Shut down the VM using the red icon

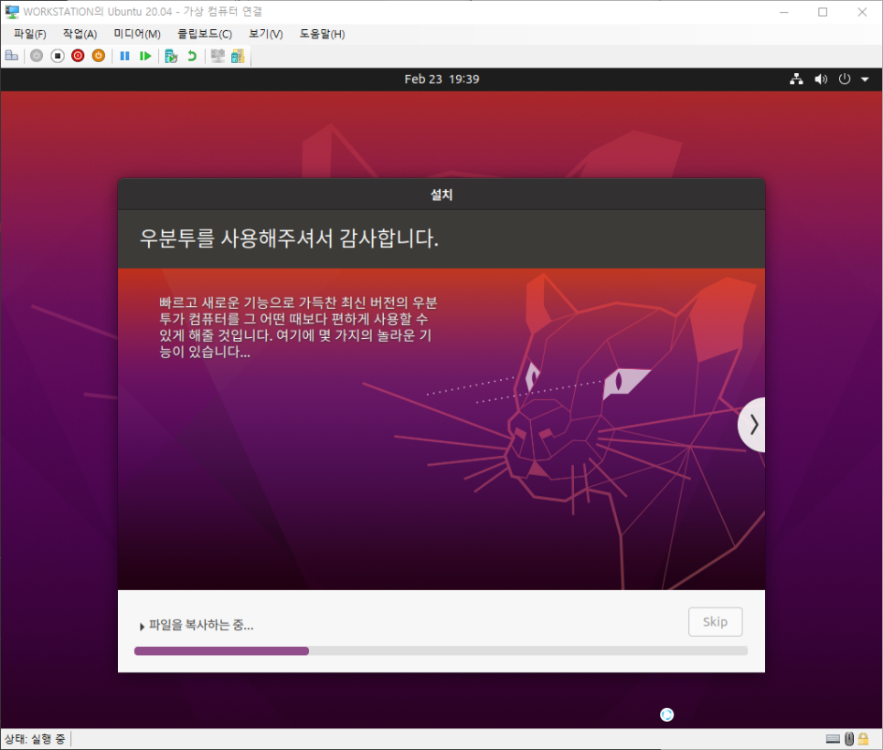78,56
